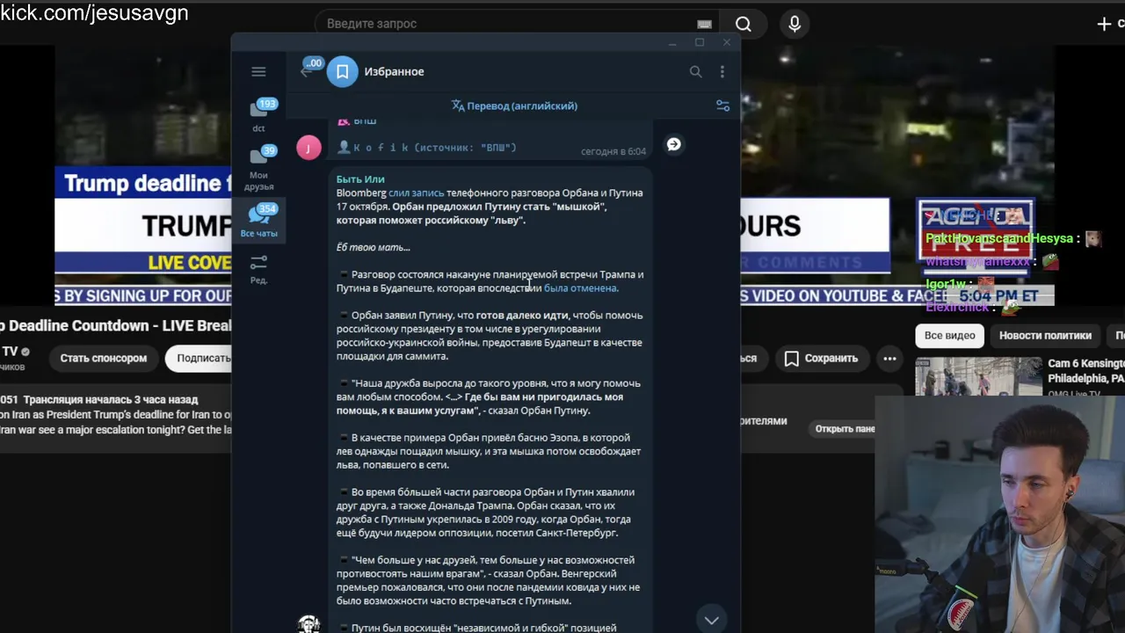Click the J sender avatar

[308, 147]
